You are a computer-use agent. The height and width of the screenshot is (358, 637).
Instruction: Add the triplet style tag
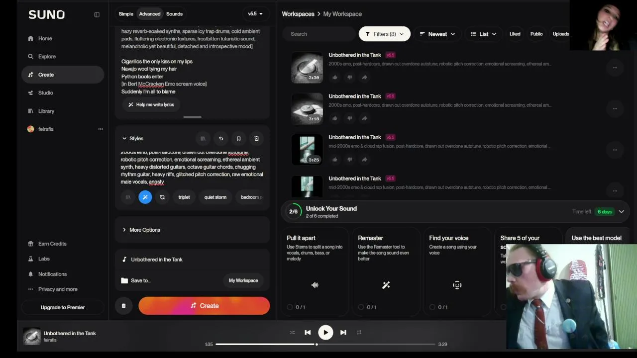(184, 197)
